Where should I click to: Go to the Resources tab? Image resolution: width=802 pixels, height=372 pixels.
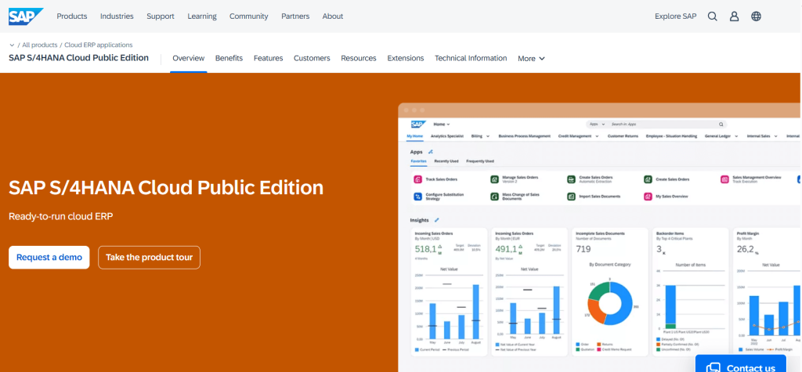pyautogui.click(x=359, y=58)
